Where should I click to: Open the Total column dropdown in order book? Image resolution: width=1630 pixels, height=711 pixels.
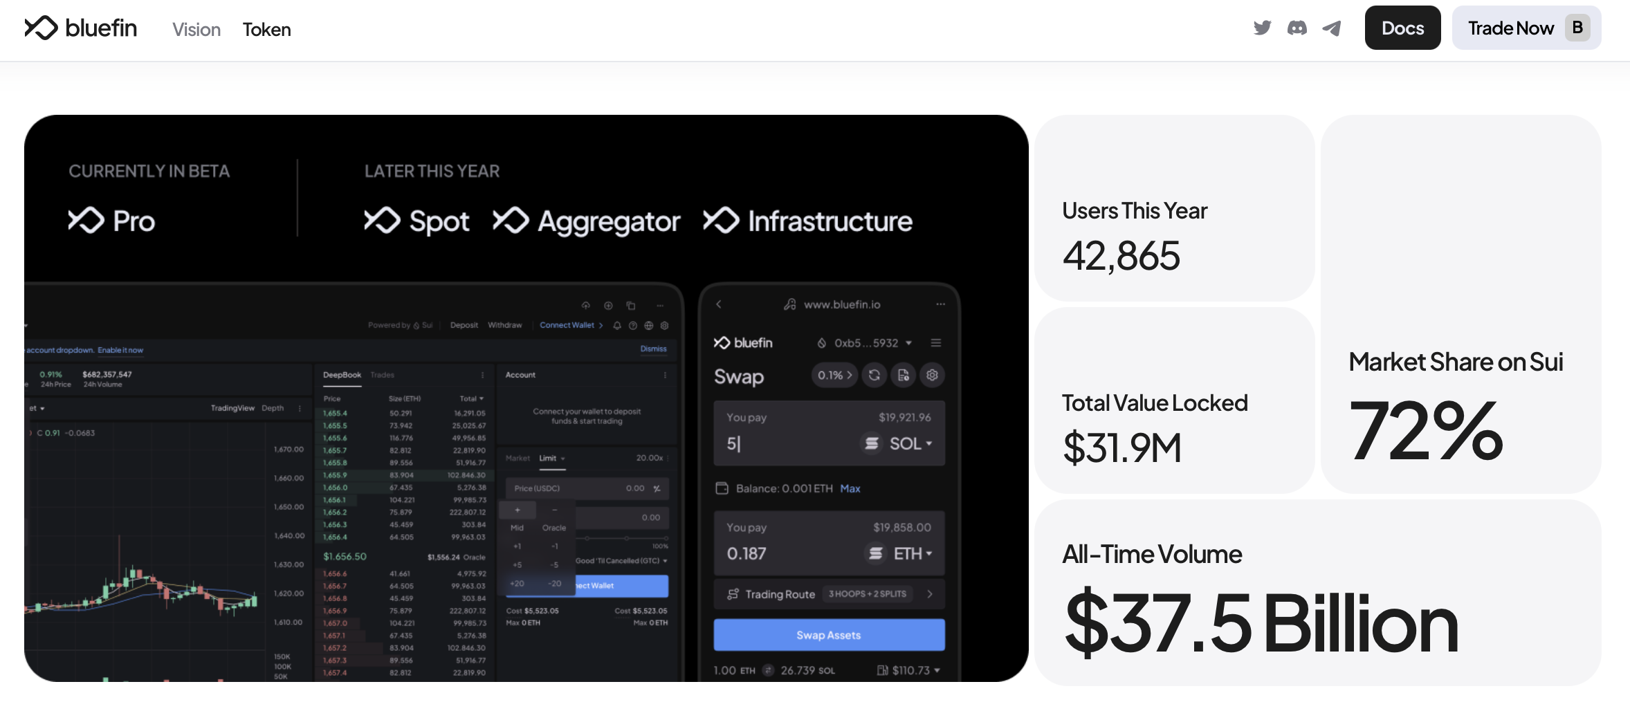(x=472, y=398)
